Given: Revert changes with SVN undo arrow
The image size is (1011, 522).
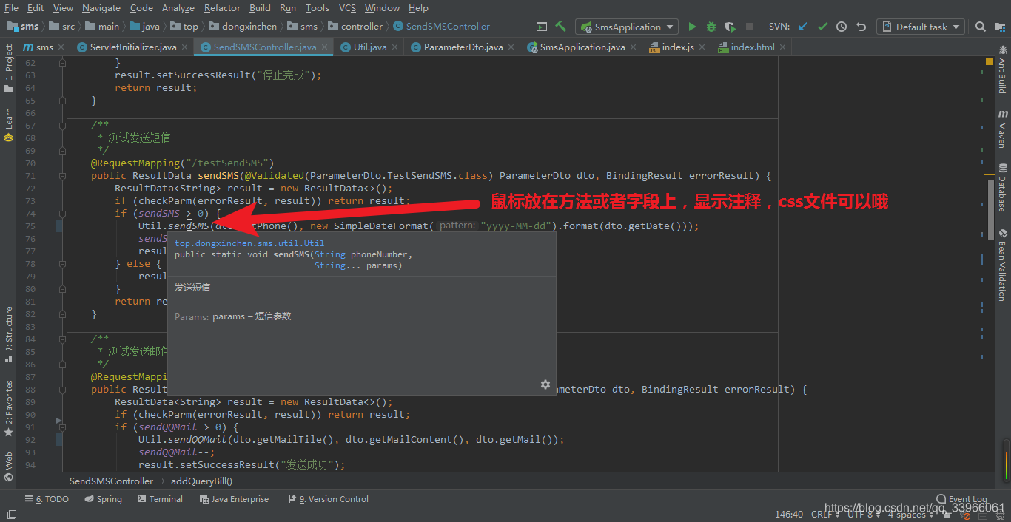Looking at the screenshot, I should coord(861,27).
